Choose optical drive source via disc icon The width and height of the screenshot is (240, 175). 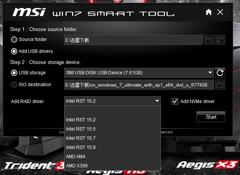[x=220, y=40]
